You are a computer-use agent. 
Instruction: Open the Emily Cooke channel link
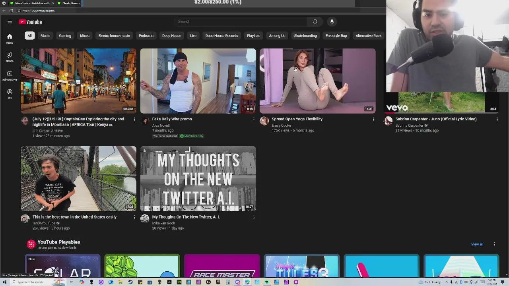281,126
